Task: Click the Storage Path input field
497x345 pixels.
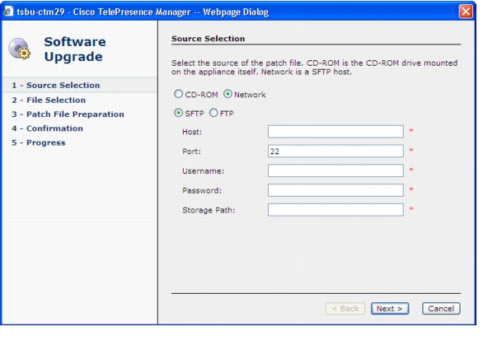Action: click(x=335, y=210)
